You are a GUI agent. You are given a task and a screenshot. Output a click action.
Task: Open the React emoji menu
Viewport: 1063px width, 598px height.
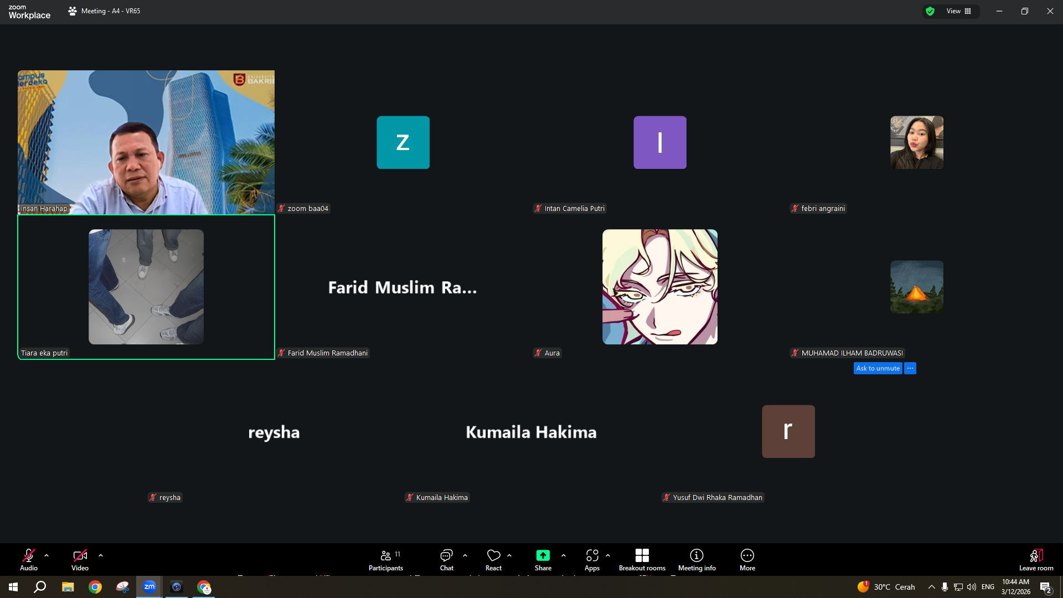coord(493,559)
